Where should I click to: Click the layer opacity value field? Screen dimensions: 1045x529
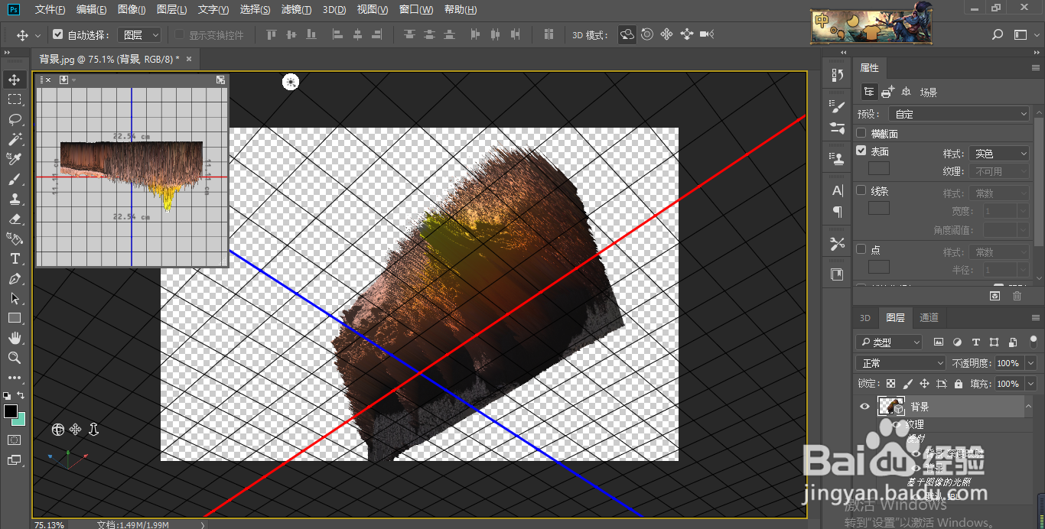click(1007, 363)
